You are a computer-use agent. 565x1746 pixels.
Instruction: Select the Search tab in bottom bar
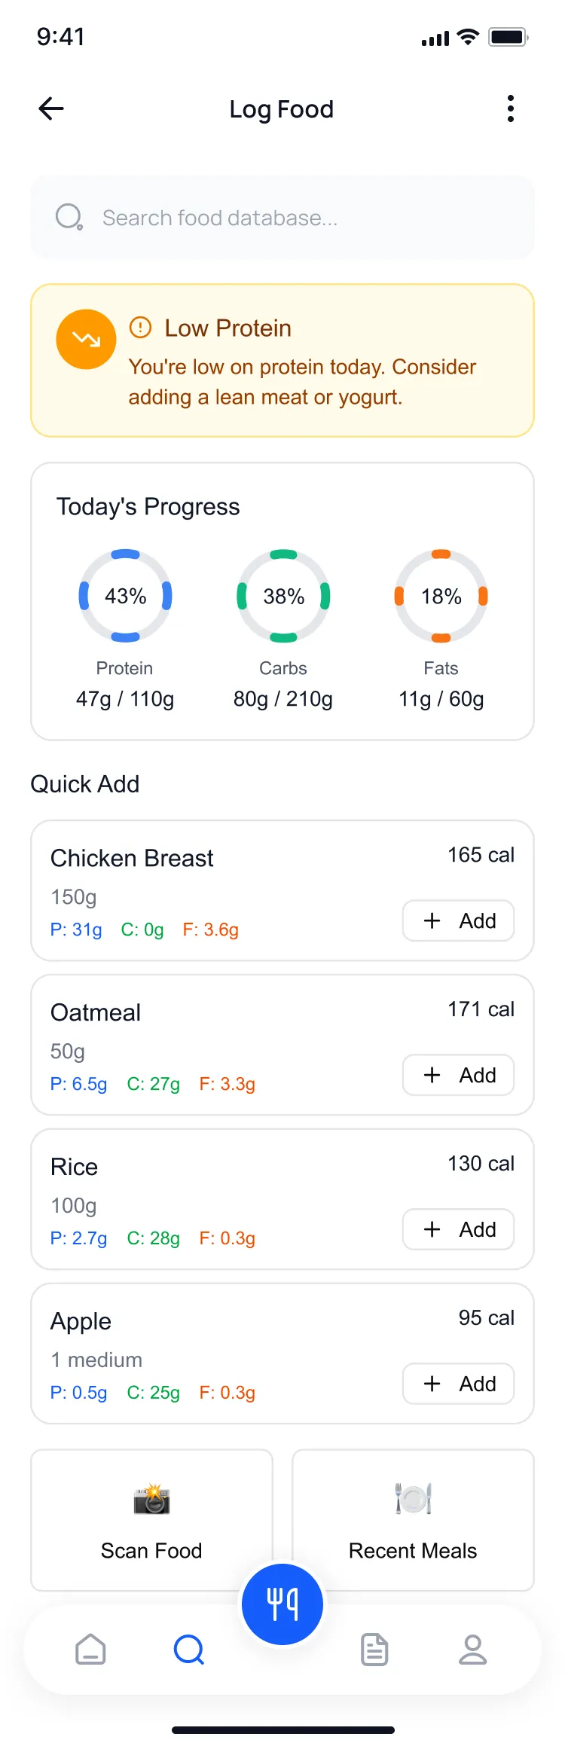[x=188, y=1650]
